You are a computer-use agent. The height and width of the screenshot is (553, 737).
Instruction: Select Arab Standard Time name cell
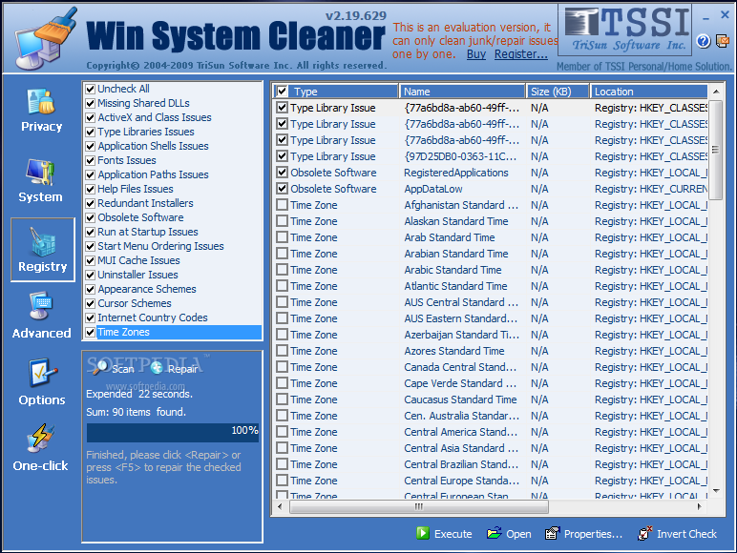pos(450,237)
